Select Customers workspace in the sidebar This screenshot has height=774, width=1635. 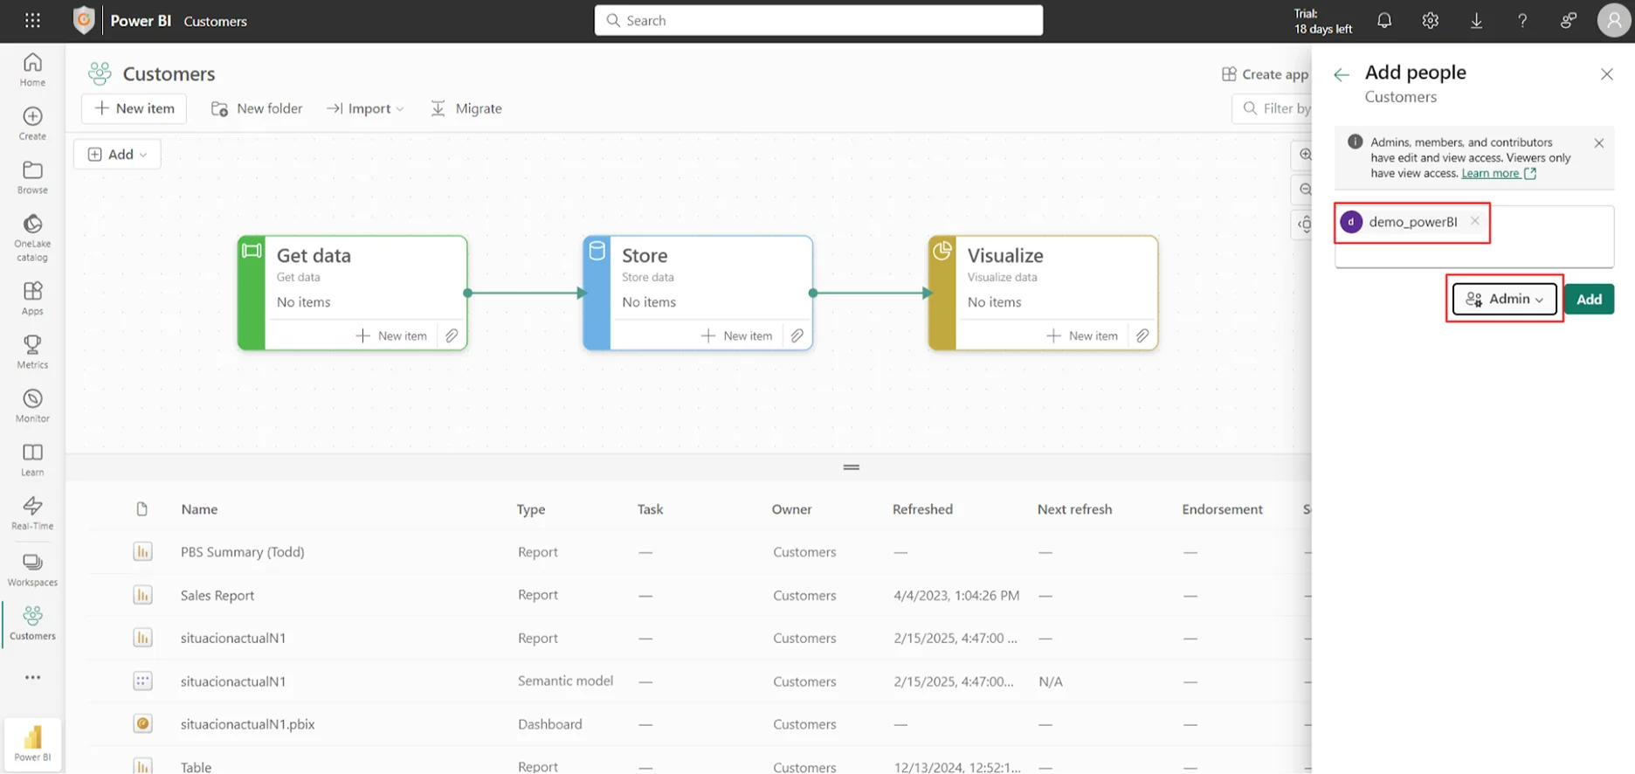[32, 623]
